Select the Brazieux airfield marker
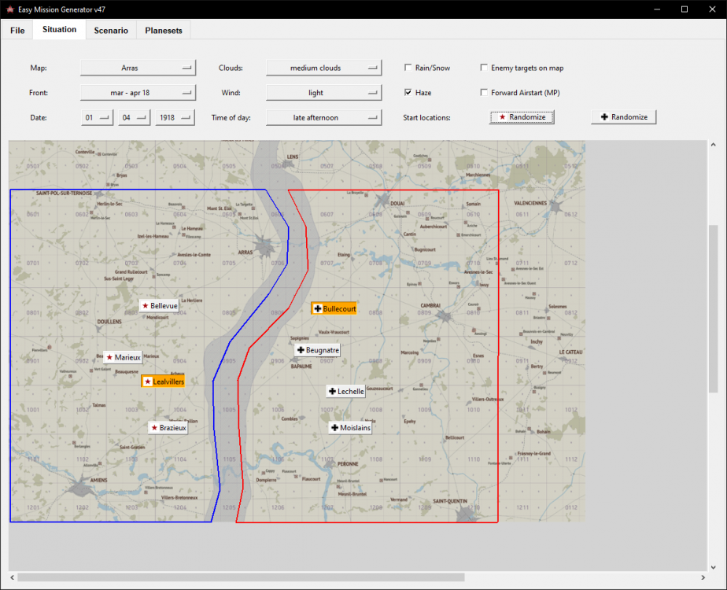The height and width of the screenshot is (590, 727). (x=168, y=428)
